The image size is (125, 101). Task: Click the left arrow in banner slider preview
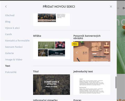[x=77, y=53]
